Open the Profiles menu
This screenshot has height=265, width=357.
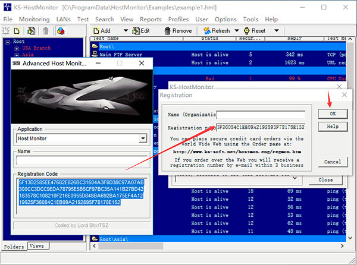[x=178, y=19]
